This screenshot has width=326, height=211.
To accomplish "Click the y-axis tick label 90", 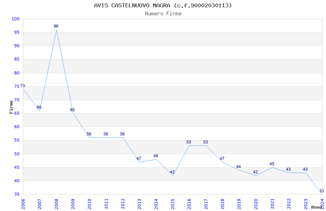I will 17,46.
